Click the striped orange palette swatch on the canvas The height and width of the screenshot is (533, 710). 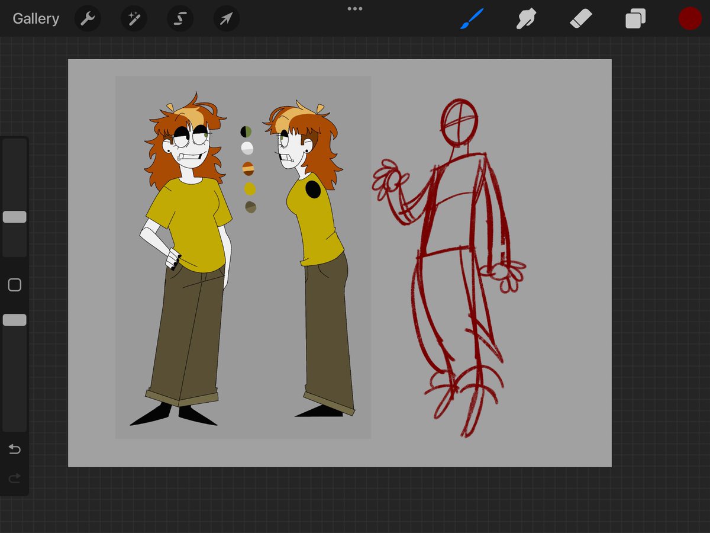248,169
